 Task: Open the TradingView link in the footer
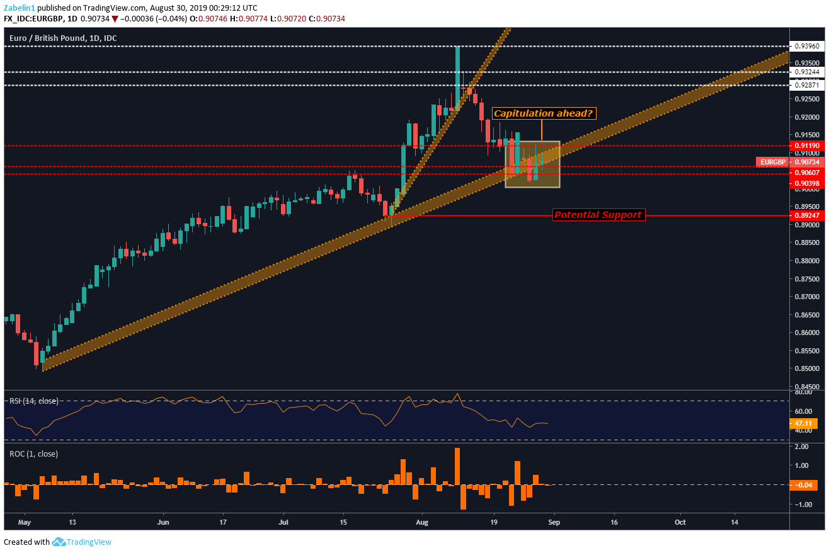[x=89, y=542]
